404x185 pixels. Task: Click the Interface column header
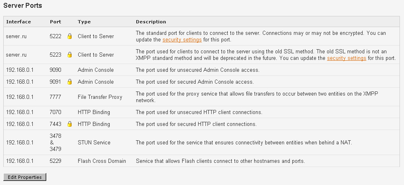pyautogui.click(x=18, y=22)
